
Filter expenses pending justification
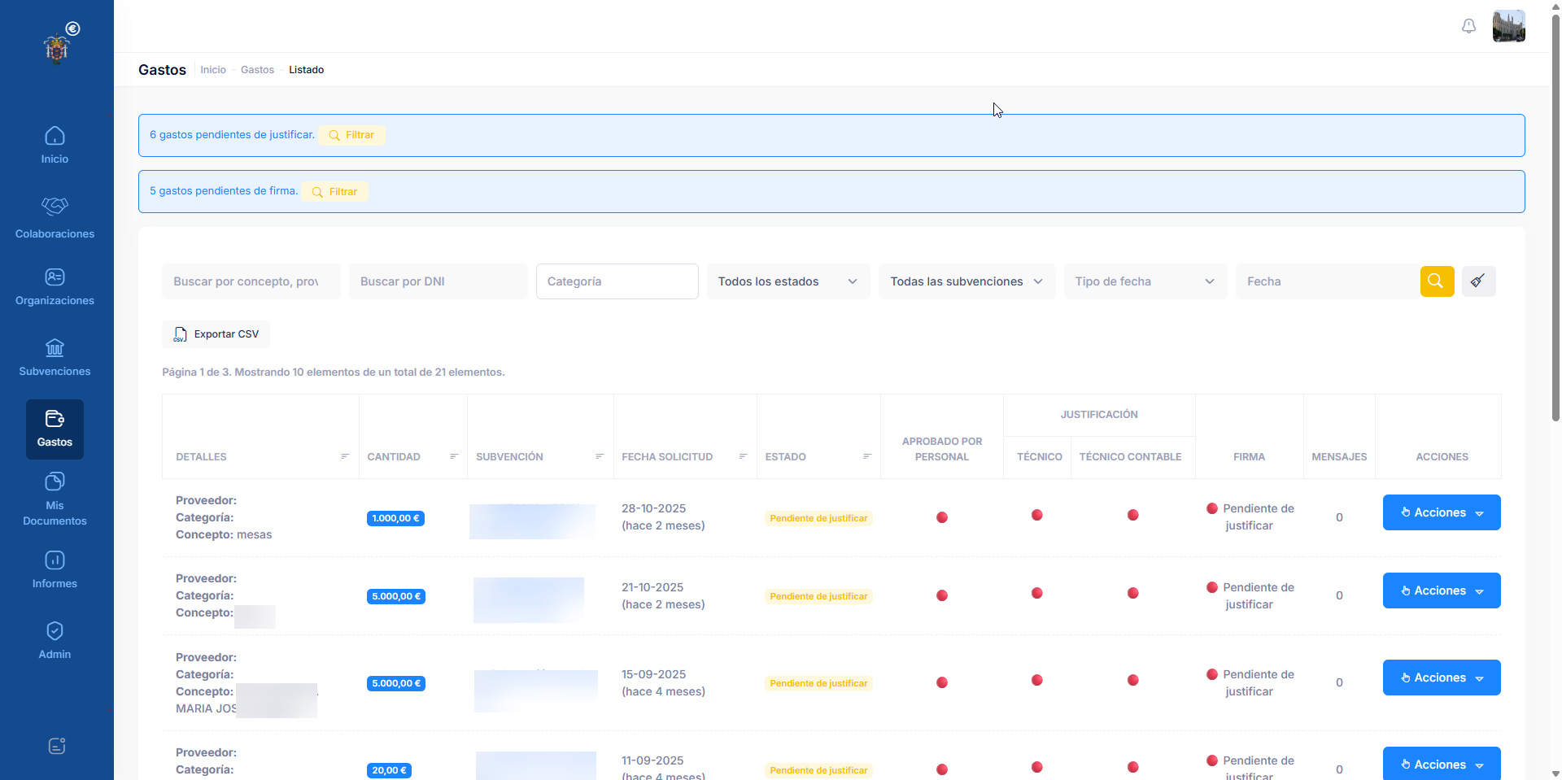click(351, 135)
